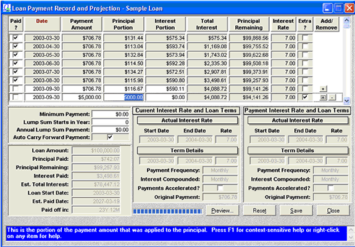The height and width of the screenshot is (247, 355).
Task: Remove the $5,000.00 extra payment with the minus button
Action: point(332,97)
